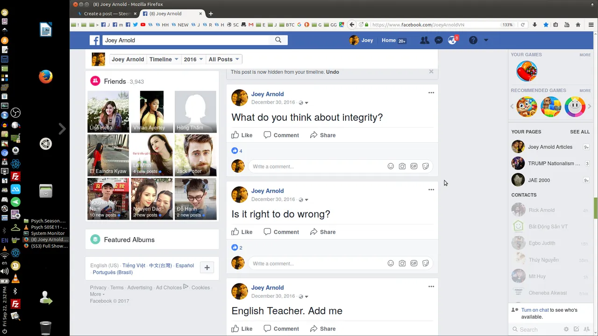This screenshot has width=598, height=336.
Task: Open Jack Potter friend thumbnail
Action: pos(195,155)
